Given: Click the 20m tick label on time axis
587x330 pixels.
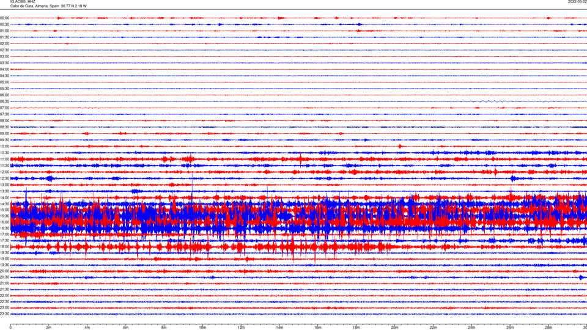Looking at the screenshot, I should point(394,328).
